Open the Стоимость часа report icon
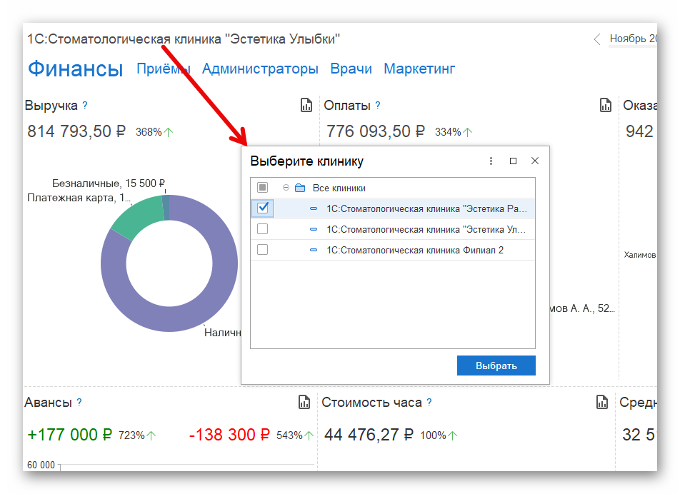This screenshot has width=680, height=494. [x=602, y=402]
